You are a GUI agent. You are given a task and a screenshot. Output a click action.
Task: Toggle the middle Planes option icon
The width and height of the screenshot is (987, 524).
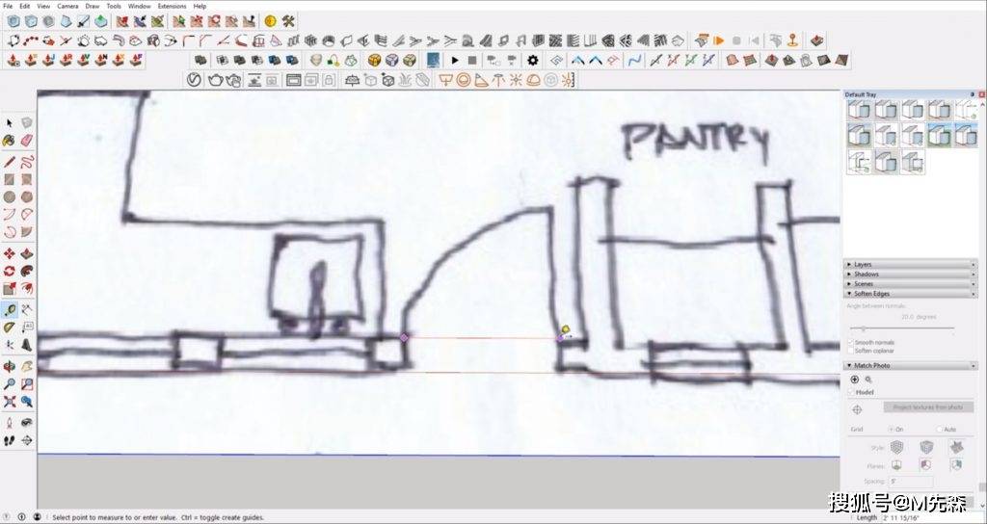[x=926, y=465]
